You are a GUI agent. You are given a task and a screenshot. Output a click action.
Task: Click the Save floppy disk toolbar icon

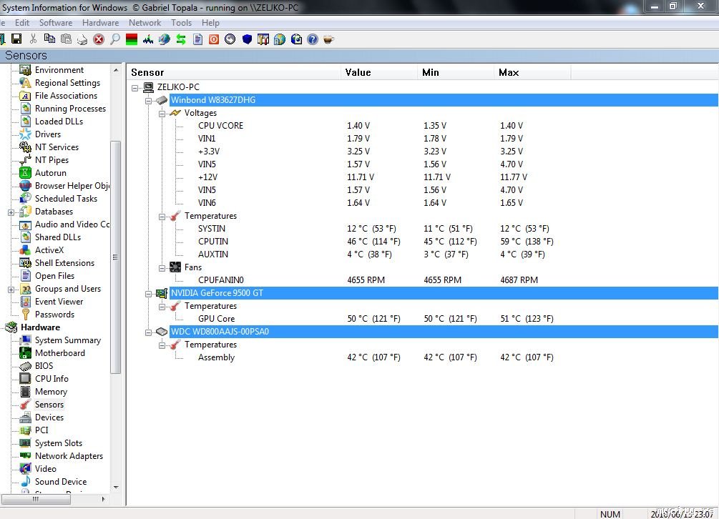[16, 39]
